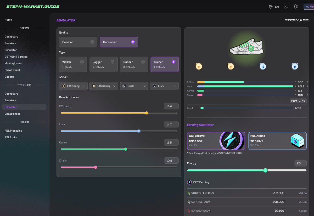Increase Karma points with right arrow
Viewport: 314px width, 216px height.
pyautogui.click(x=307, y=91)
